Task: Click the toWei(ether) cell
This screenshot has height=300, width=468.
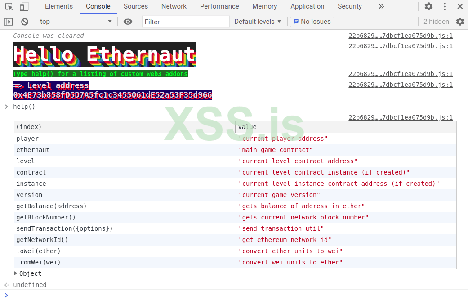Action: 125,251
